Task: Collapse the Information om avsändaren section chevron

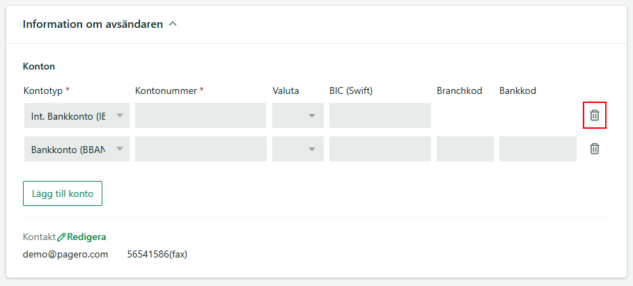Action: pyautogui.click(x=173, y=24)
